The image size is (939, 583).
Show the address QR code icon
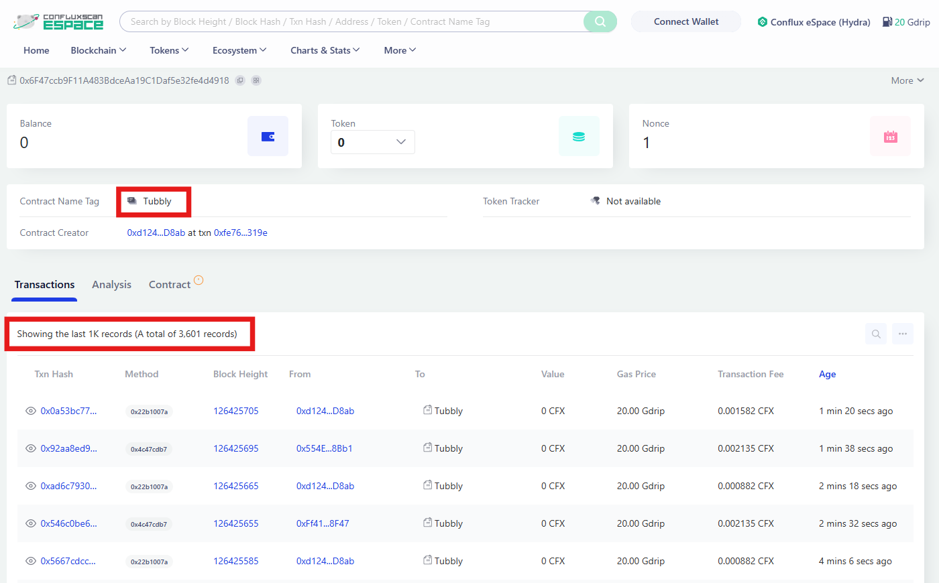[x=256, y=80]
